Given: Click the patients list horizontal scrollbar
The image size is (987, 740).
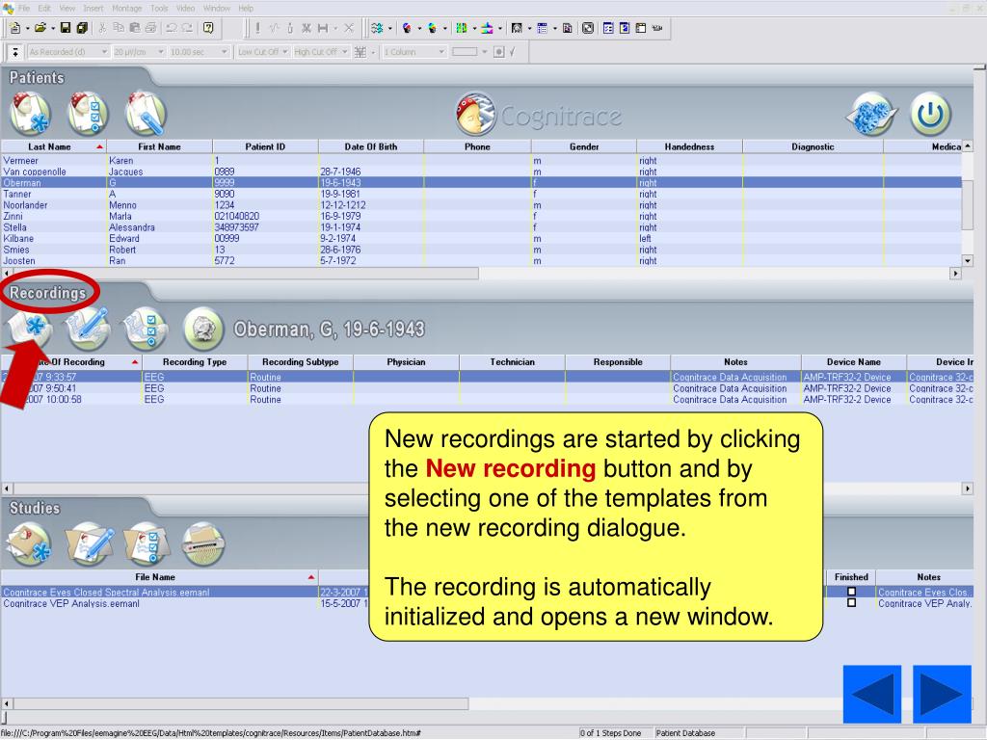Looking at the screenshot, I should click(x=245, y=274).
